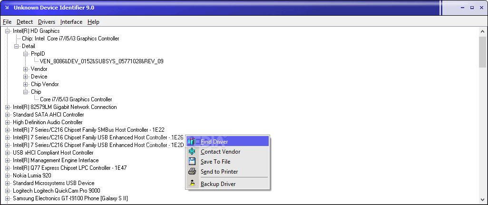Choose Contact Vendor from context menu

tap(227, 152)
